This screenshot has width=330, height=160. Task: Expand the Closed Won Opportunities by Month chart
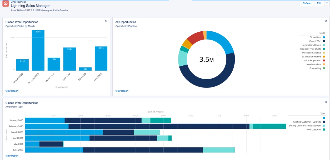point(106,21)
